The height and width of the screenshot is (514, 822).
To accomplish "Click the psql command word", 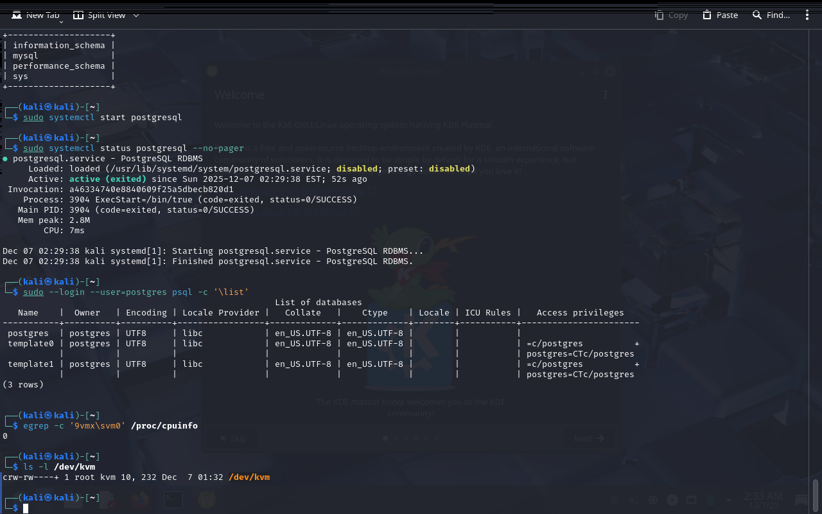I will coord(182,292).
